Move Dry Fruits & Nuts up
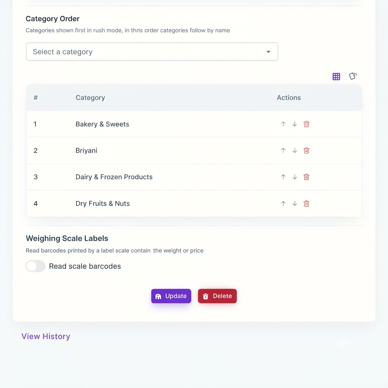Screen dimensions: 388x388 pyautogui.click(x=283, y=203)
